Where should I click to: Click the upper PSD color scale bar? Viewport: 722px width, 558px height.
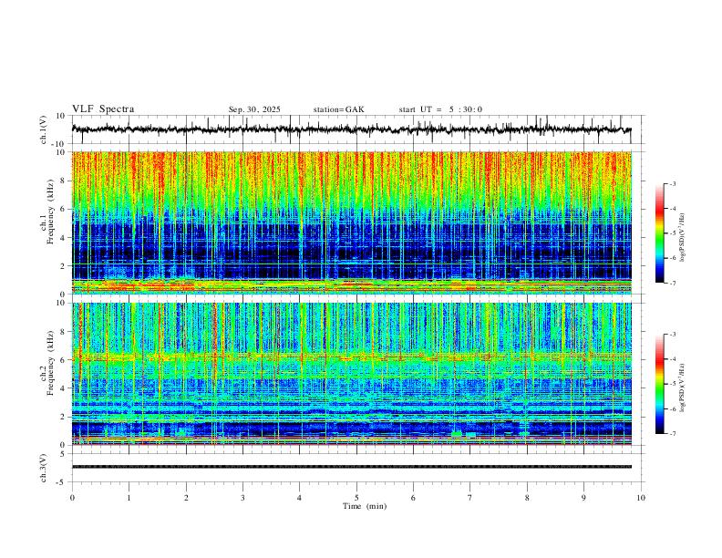[x=659, y=233]
